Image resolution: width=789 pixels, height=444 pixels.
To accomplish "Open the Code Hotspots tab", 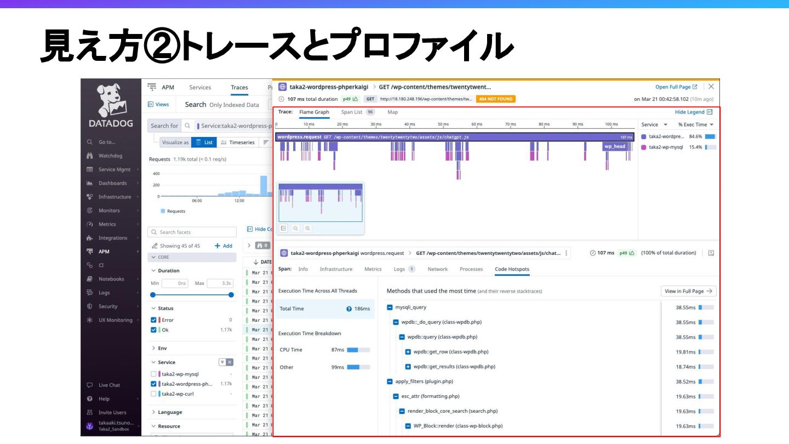I will [512, 269].
